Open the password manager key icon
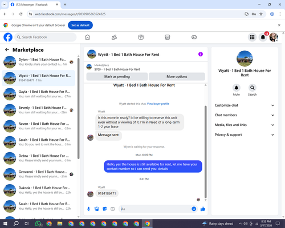285x228 pixels. tap(254, 14)
